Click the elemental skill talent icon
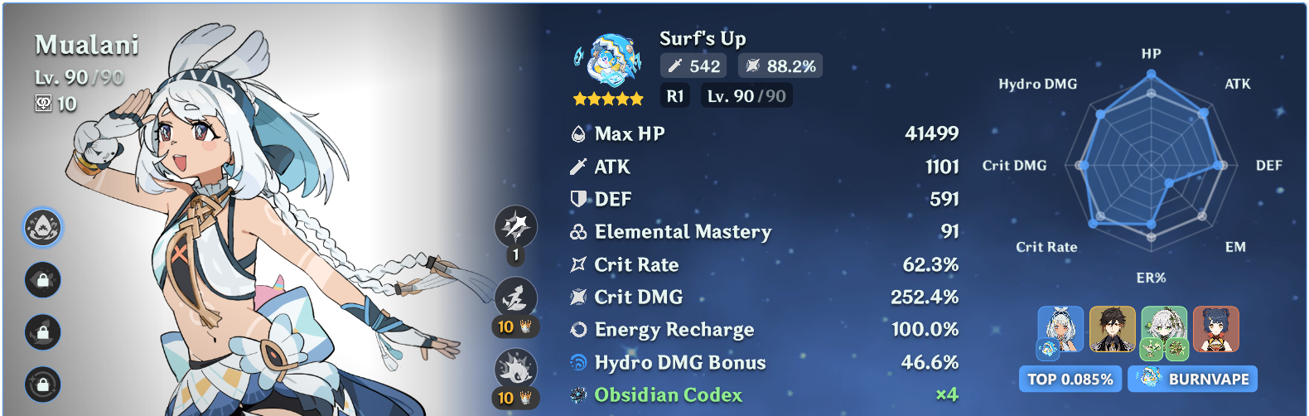 515,298
